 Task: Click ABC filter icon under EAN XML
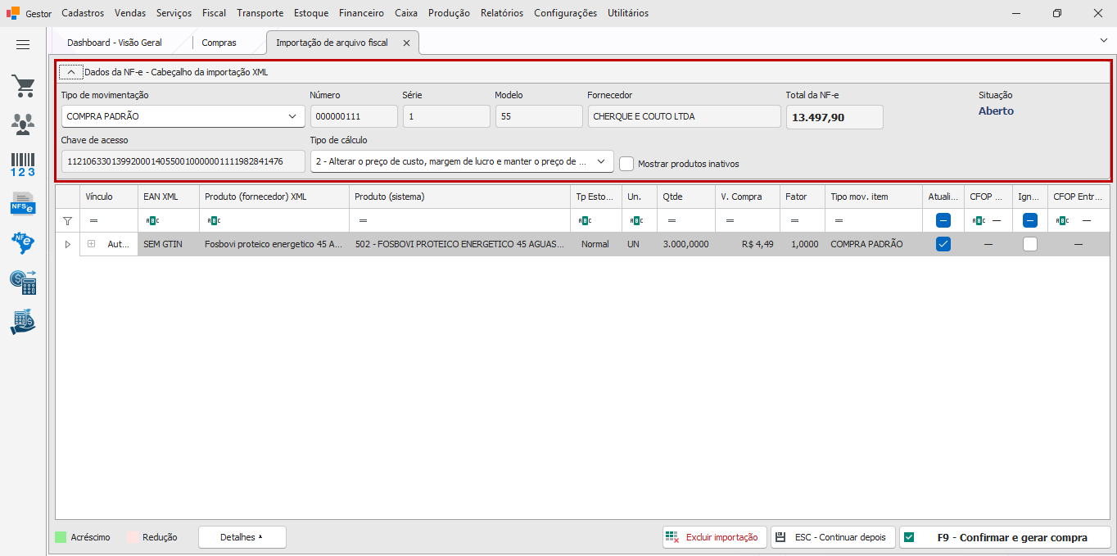(x=152, y=220)
